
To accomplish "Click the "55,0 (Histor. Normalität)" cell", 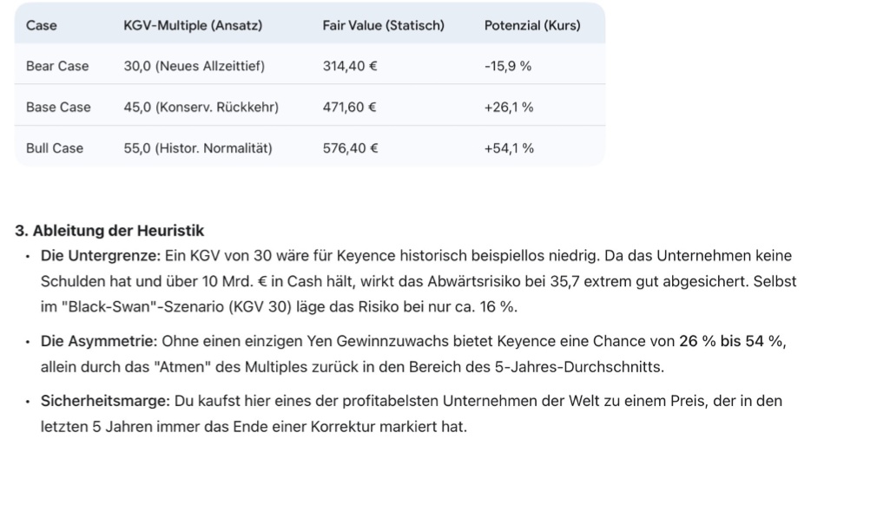I will click(x=198, y=147).
